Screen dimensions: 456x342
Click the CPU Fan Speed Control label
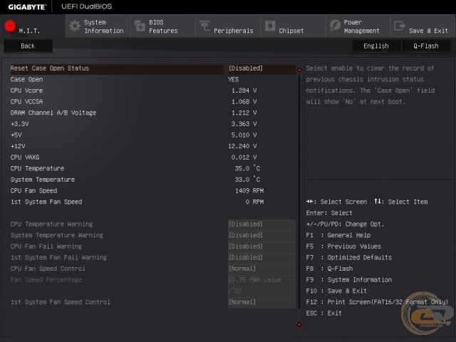(48, 269)
